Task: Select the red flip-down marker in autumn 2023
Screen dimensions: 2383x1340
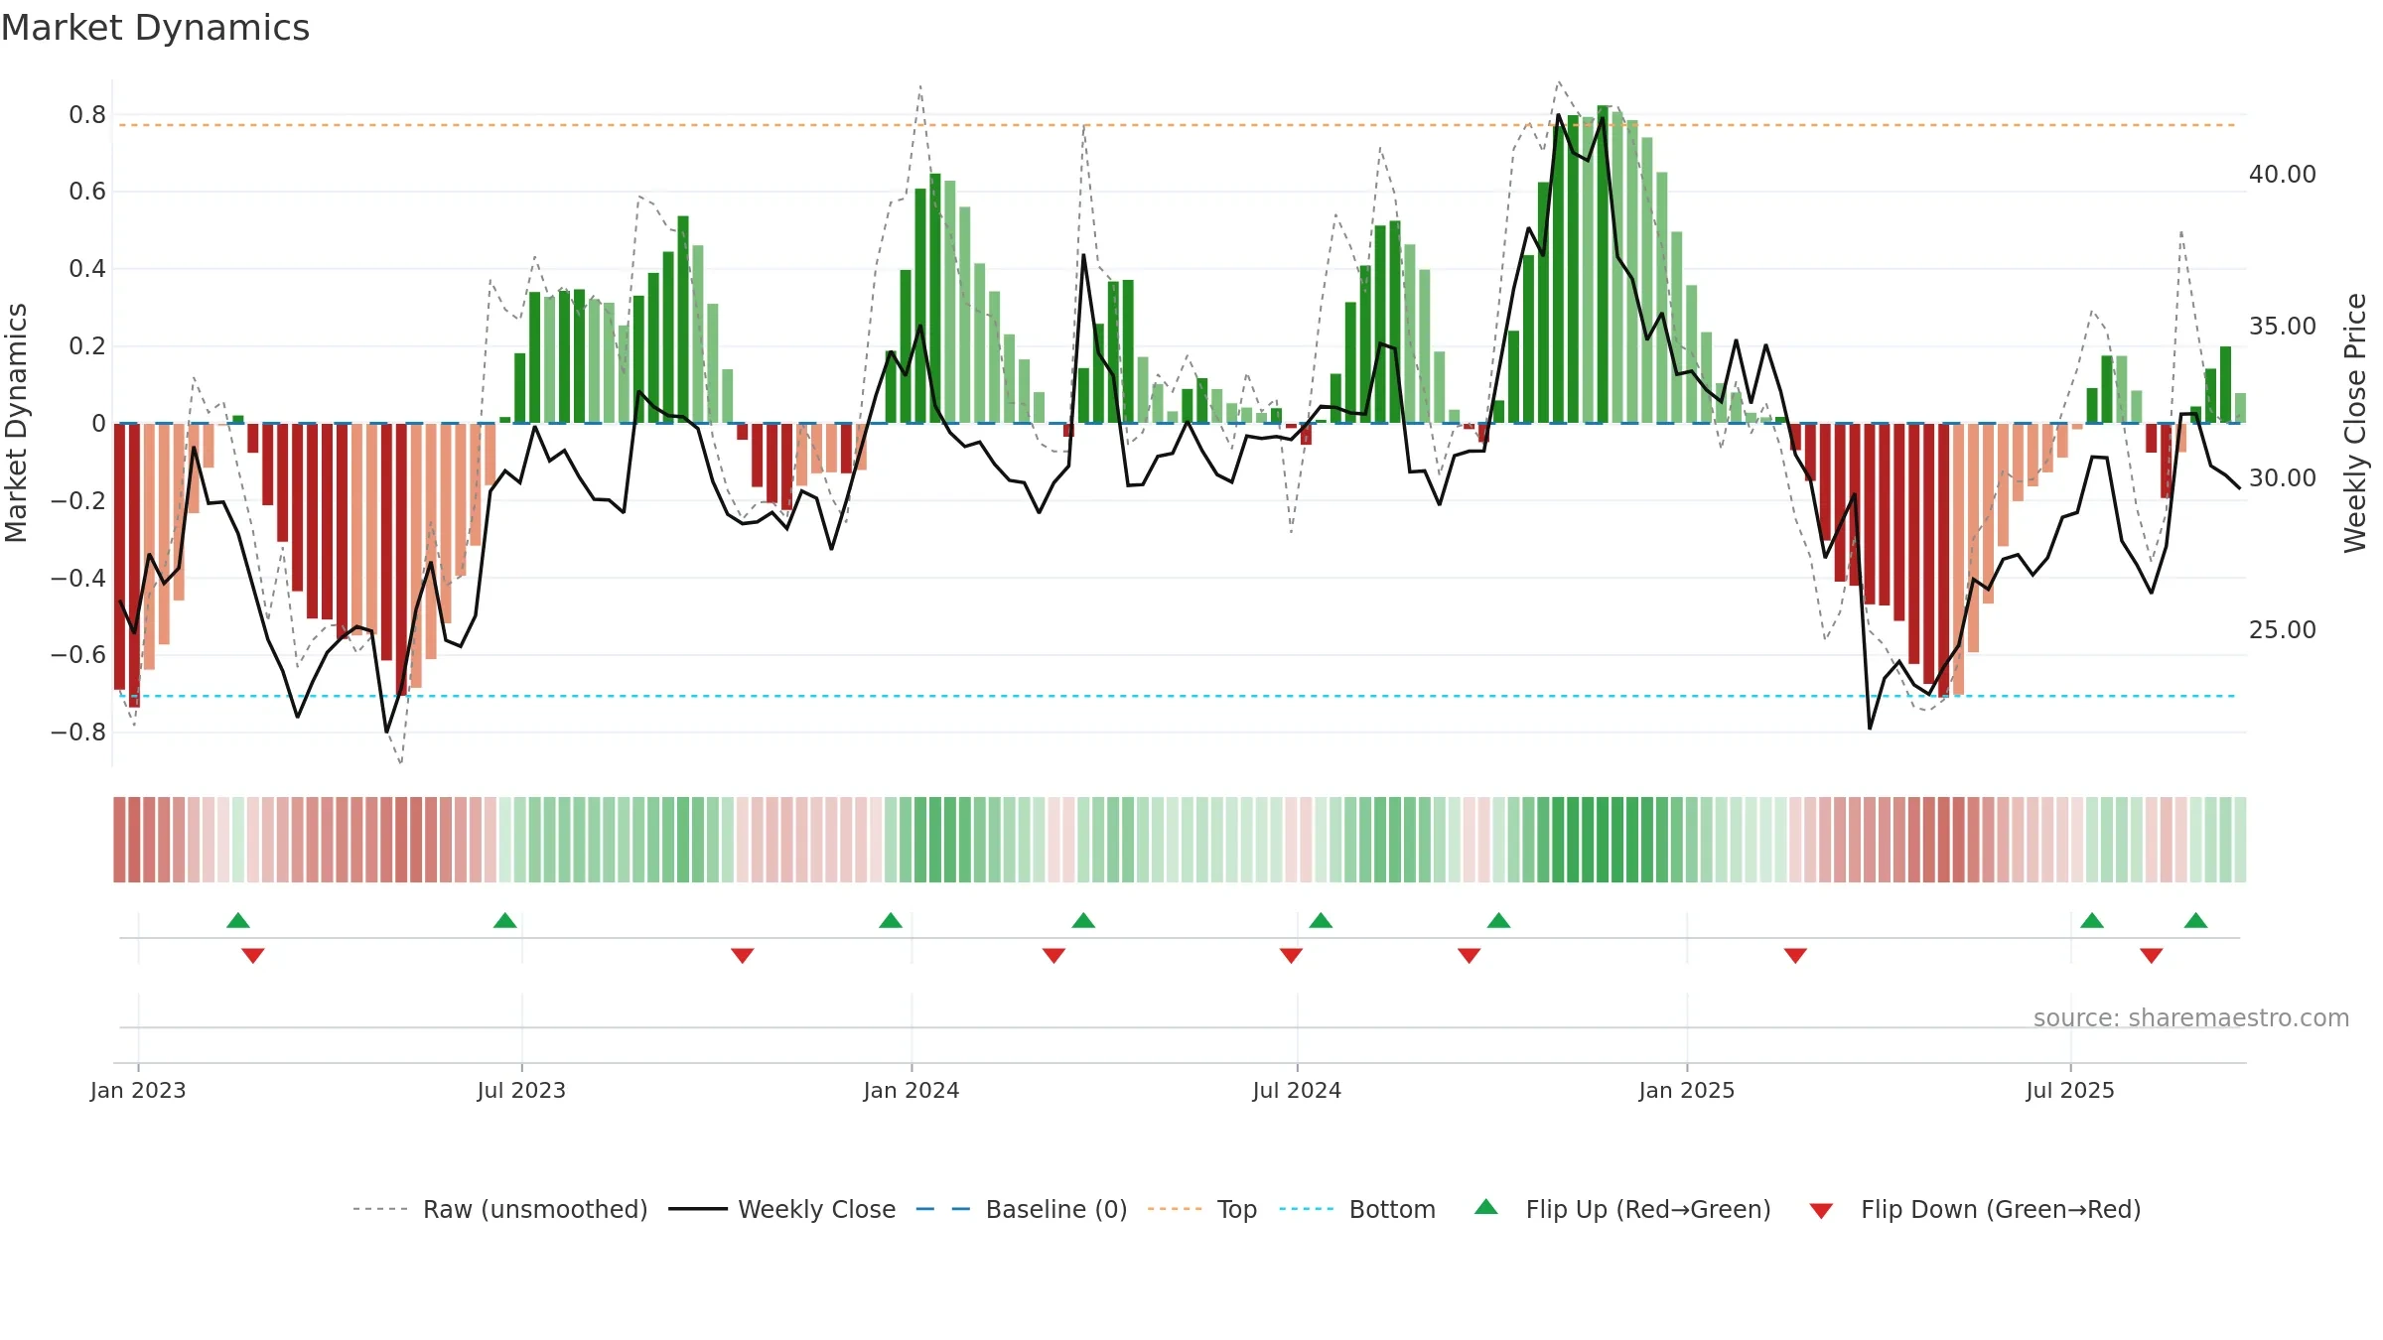Action: pyautogui.click(x=743, y=956)
